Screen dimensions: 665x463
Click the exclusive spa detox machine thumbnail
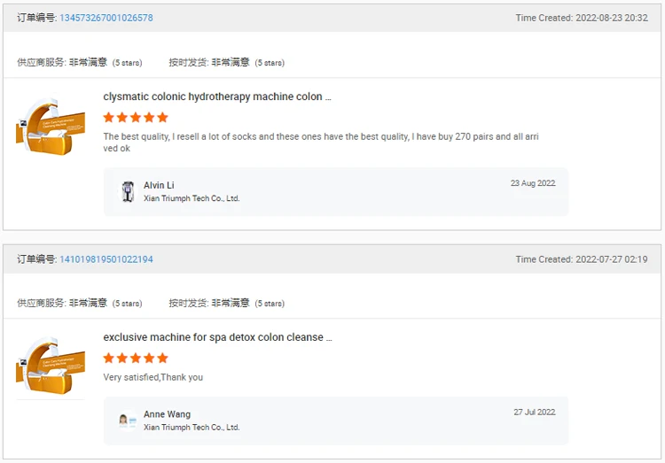50,363
